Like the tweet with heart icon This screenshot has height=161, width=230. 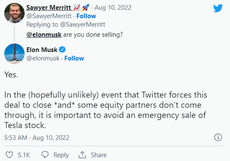click(9, 155)
